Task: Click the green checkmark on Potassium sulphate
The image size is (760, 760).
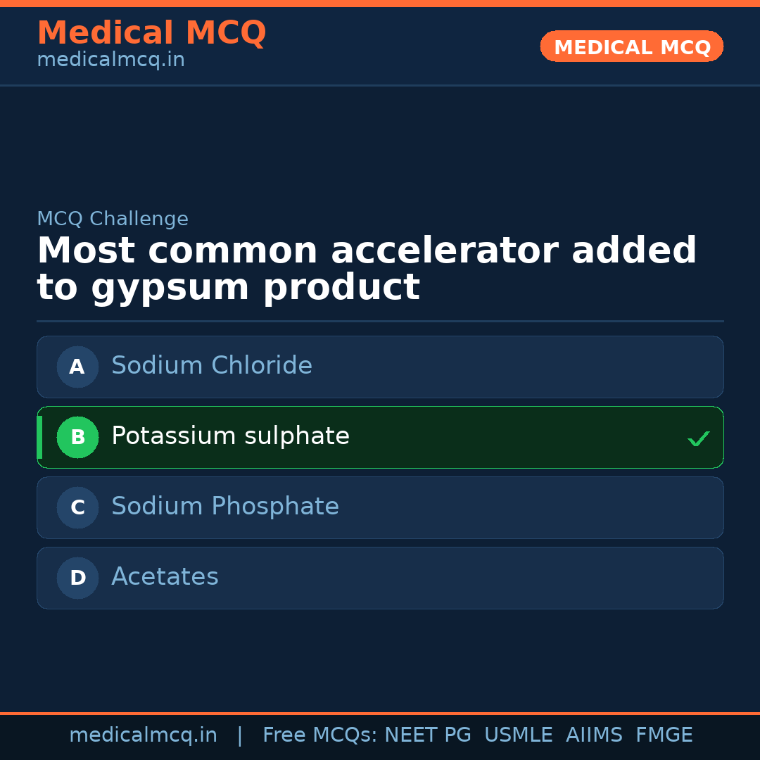Action: click(698, 439)
